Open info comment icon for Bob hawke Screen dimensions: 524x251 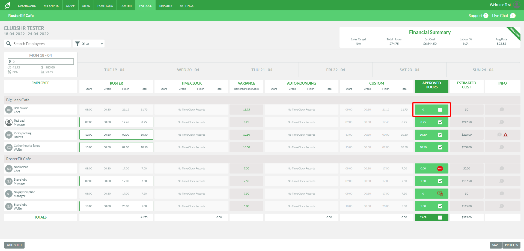point(502,109)
